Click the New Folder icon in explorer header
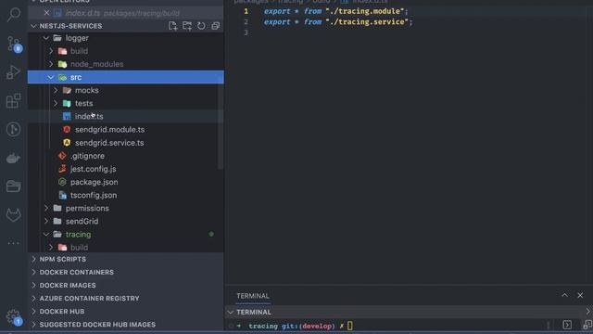The image size is (593, 334). click(187, 26)
